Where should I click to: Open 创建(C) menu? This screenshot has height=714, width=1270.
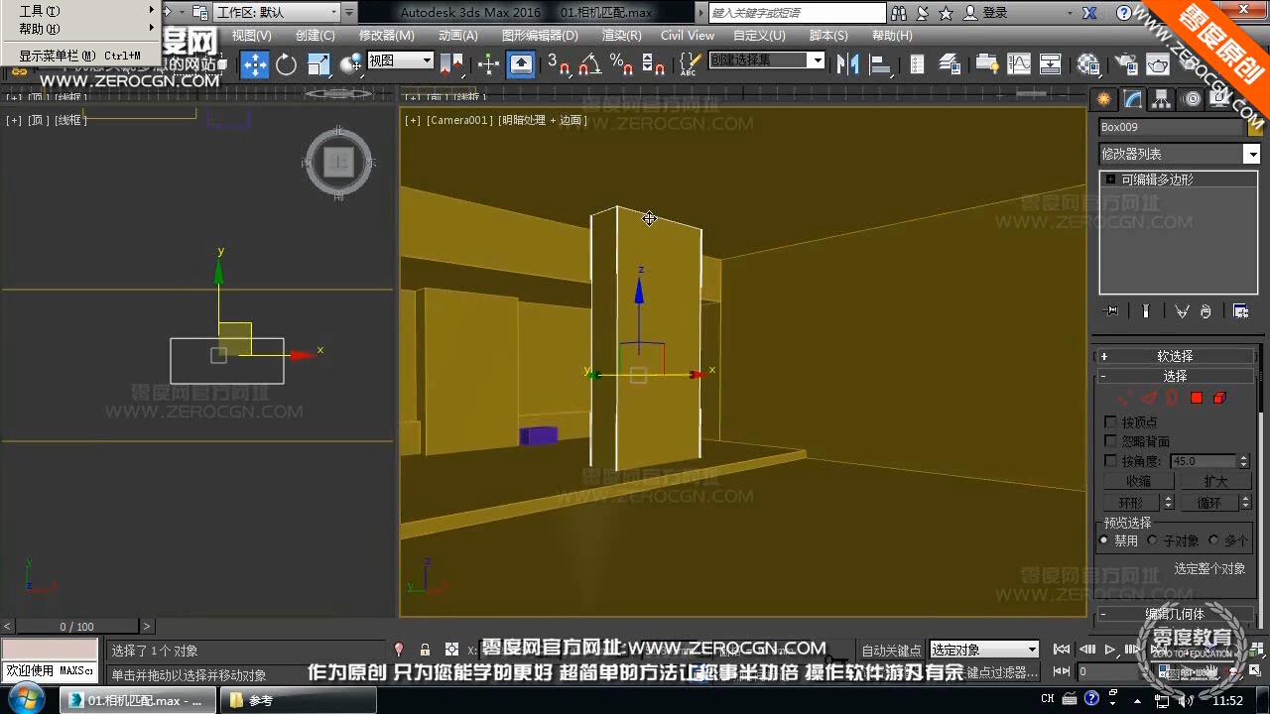tap(316, 35)
